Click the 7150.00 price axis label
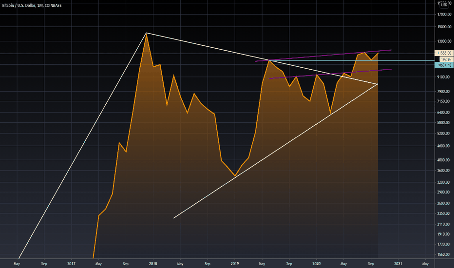454x268 pixels. (444, 101)
